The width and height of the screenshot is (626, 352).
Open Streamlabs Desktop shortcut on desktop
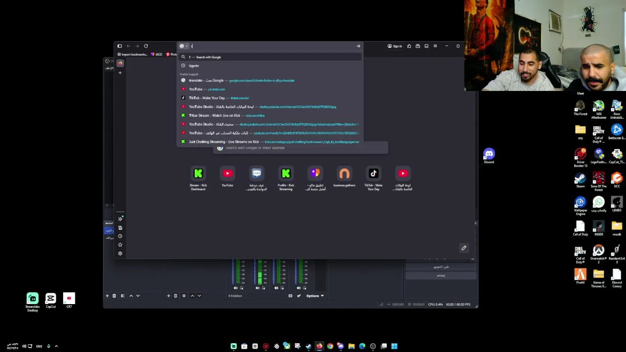[32, 302]
